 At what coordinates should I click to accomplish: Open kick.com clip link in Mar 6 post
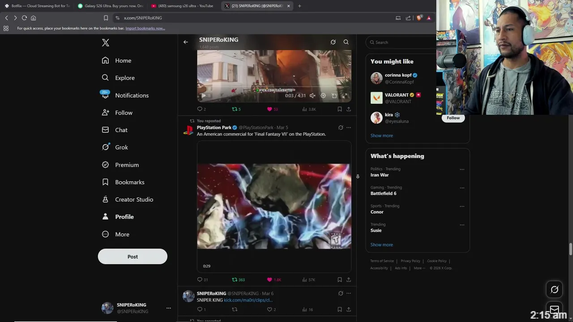pyautogui.click(x=248, y=300)
